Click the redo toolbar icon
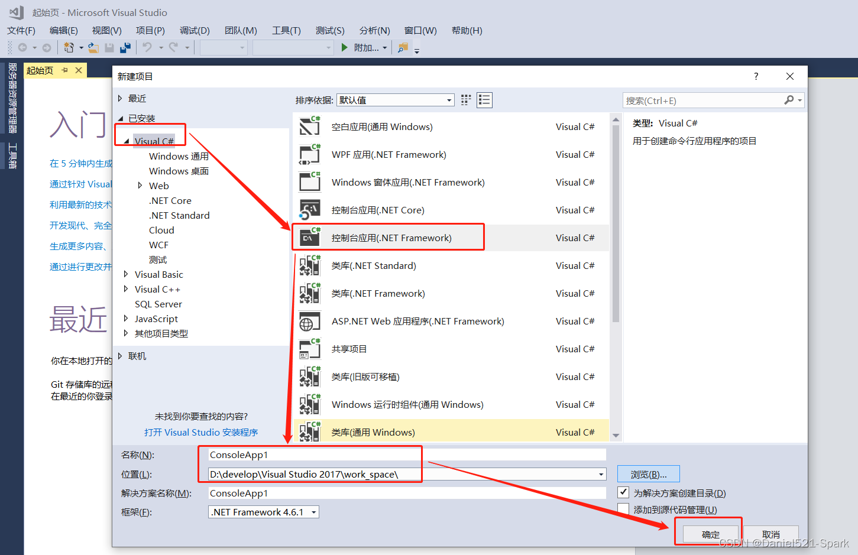This screenshot has height=555, width=858. pyautogui.click(x=173, y=47)
